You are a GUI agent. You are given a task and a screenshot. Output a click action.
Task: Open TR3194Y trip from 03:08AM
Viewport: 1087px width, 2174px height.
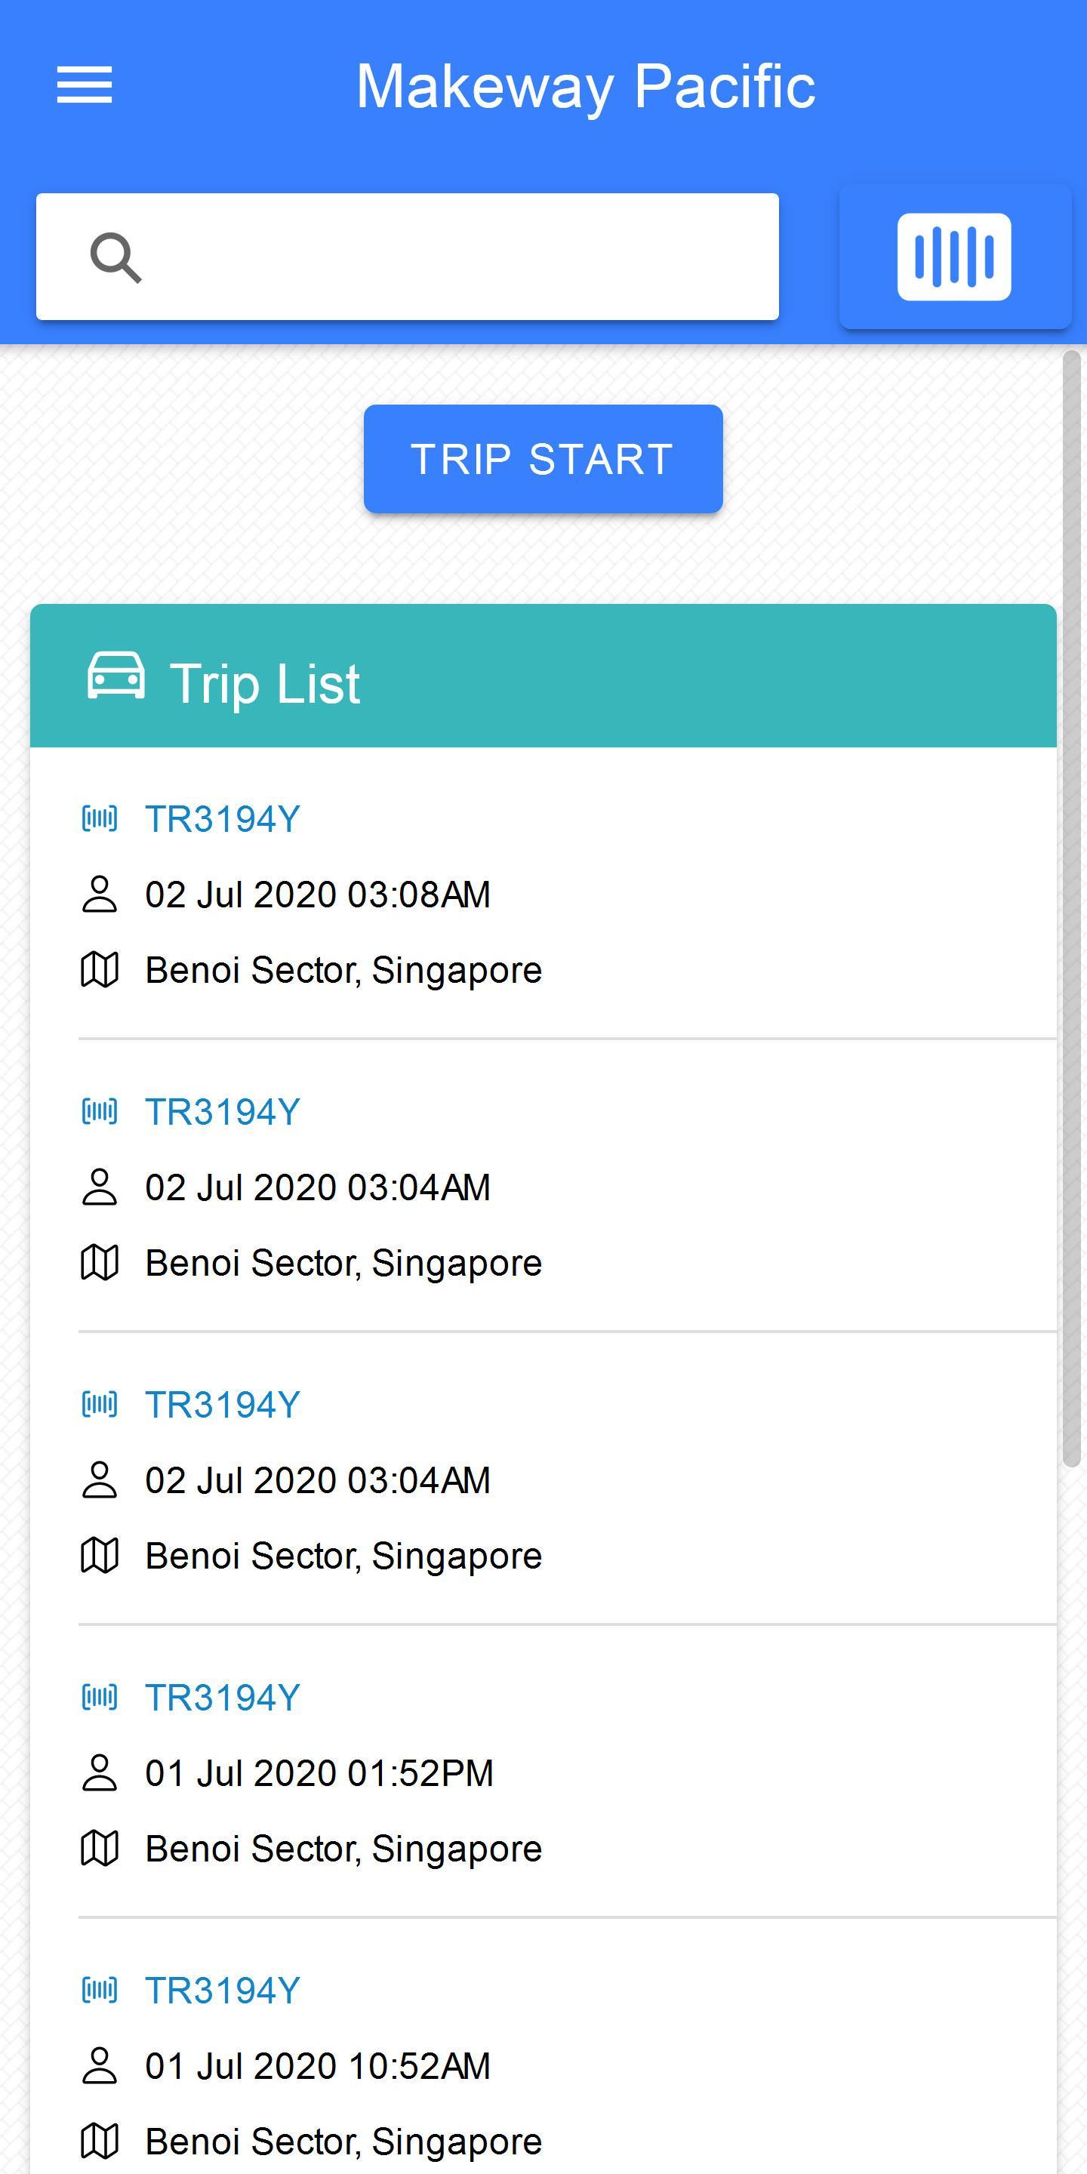[223, 818]
